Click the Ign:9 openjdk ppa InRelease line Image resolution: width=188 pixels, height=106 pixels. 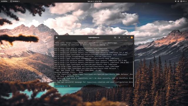click(x=86, y=64)
